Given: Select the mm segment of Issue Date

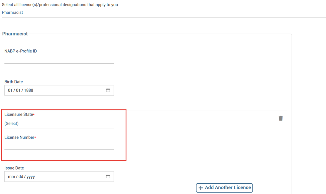Looking at the screenshot, I should coord(11,177).
